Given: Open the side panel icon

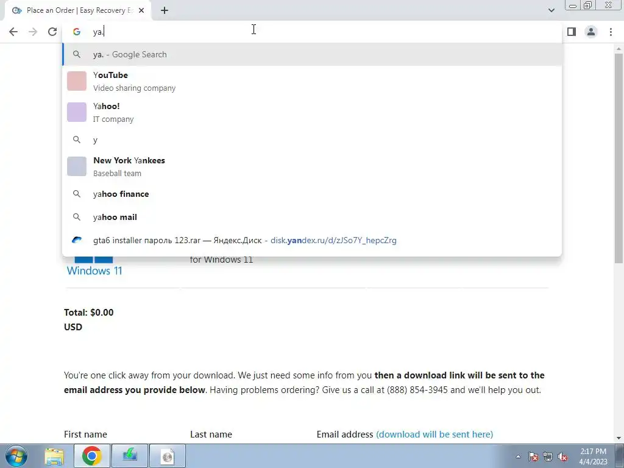Looking at the screenshot, I should click(x=572, y=32).
